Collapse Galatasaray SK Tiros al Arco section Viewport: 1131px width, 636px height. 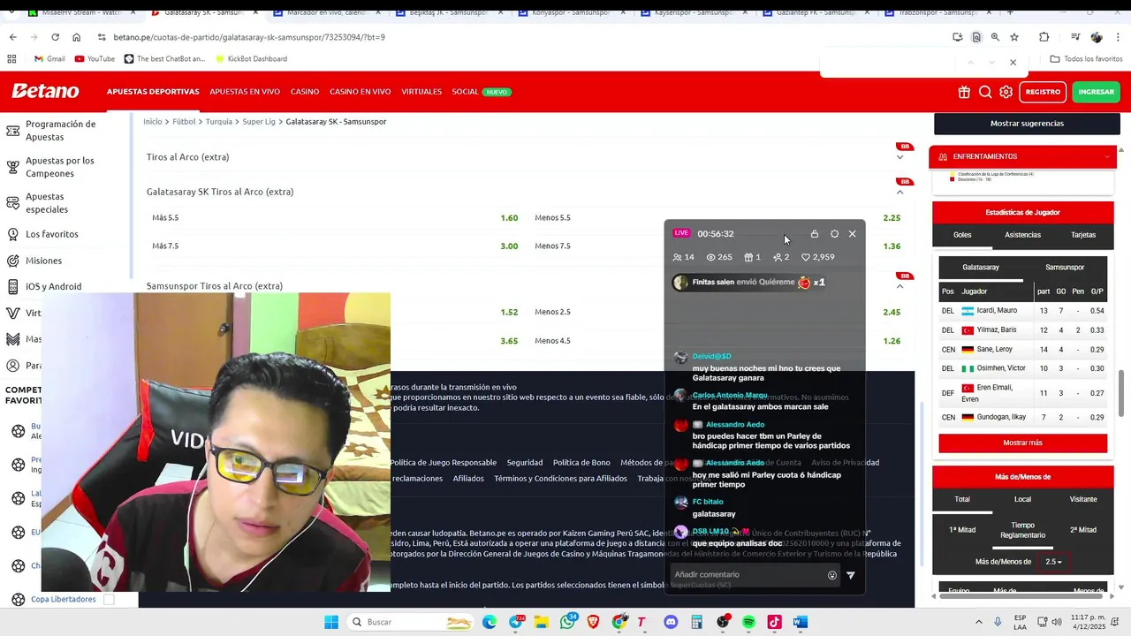click(x=899, y=192)
